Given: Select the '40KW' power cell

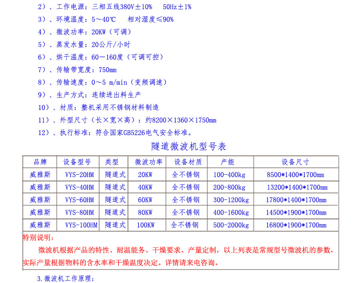Looking at the screenshot, I should [x=145, y=187].
